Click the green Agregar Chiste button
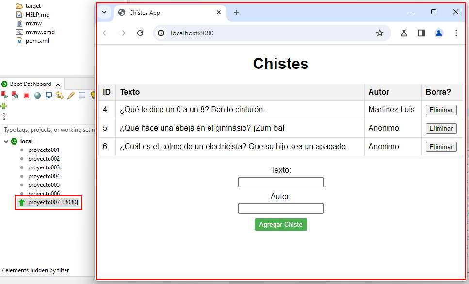The width and height of the screenshot is (469, 284). point(280,224)
